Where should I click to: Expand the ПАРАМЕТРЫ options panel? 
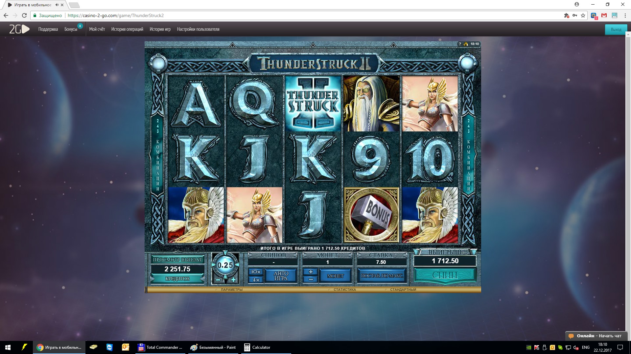231,290
